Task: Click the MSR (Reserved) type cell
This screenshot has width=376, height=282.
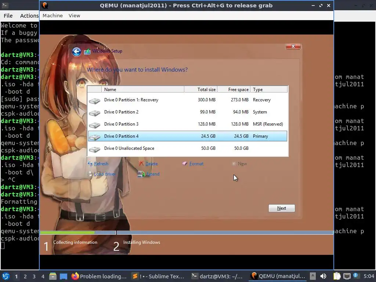Action: click(x=268, y=124)
